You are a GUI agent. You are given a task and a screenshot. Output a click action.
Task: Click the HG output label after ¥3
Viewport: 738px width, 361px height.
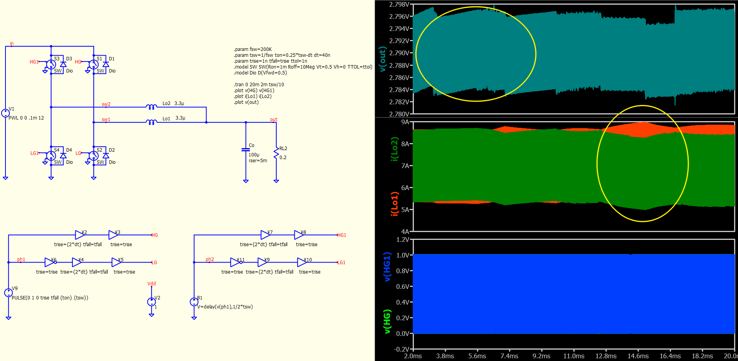pyautogui.click(x=155, y=235)
